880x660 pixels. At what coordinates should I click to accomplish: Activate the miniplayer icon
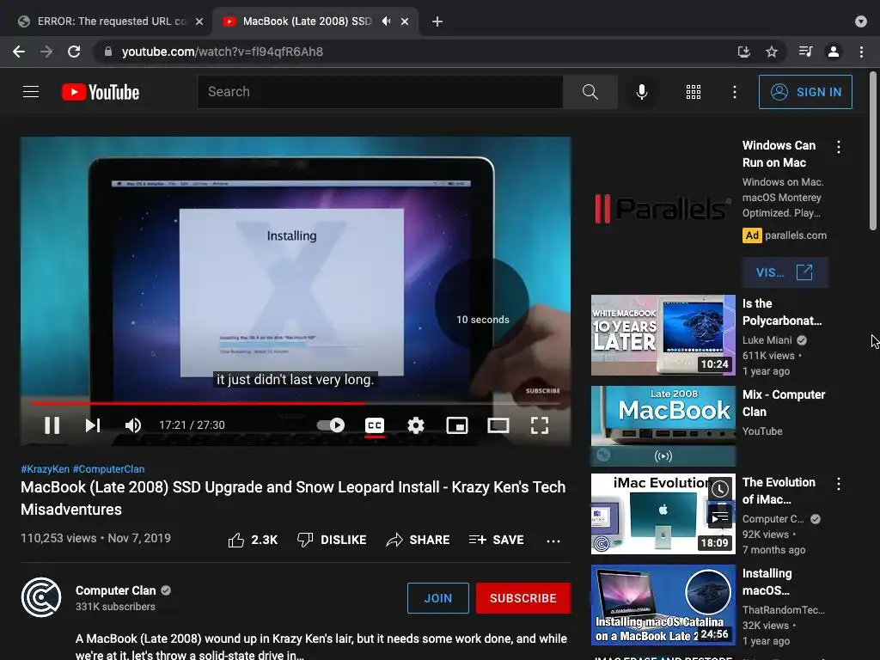(x=457, y=425)
